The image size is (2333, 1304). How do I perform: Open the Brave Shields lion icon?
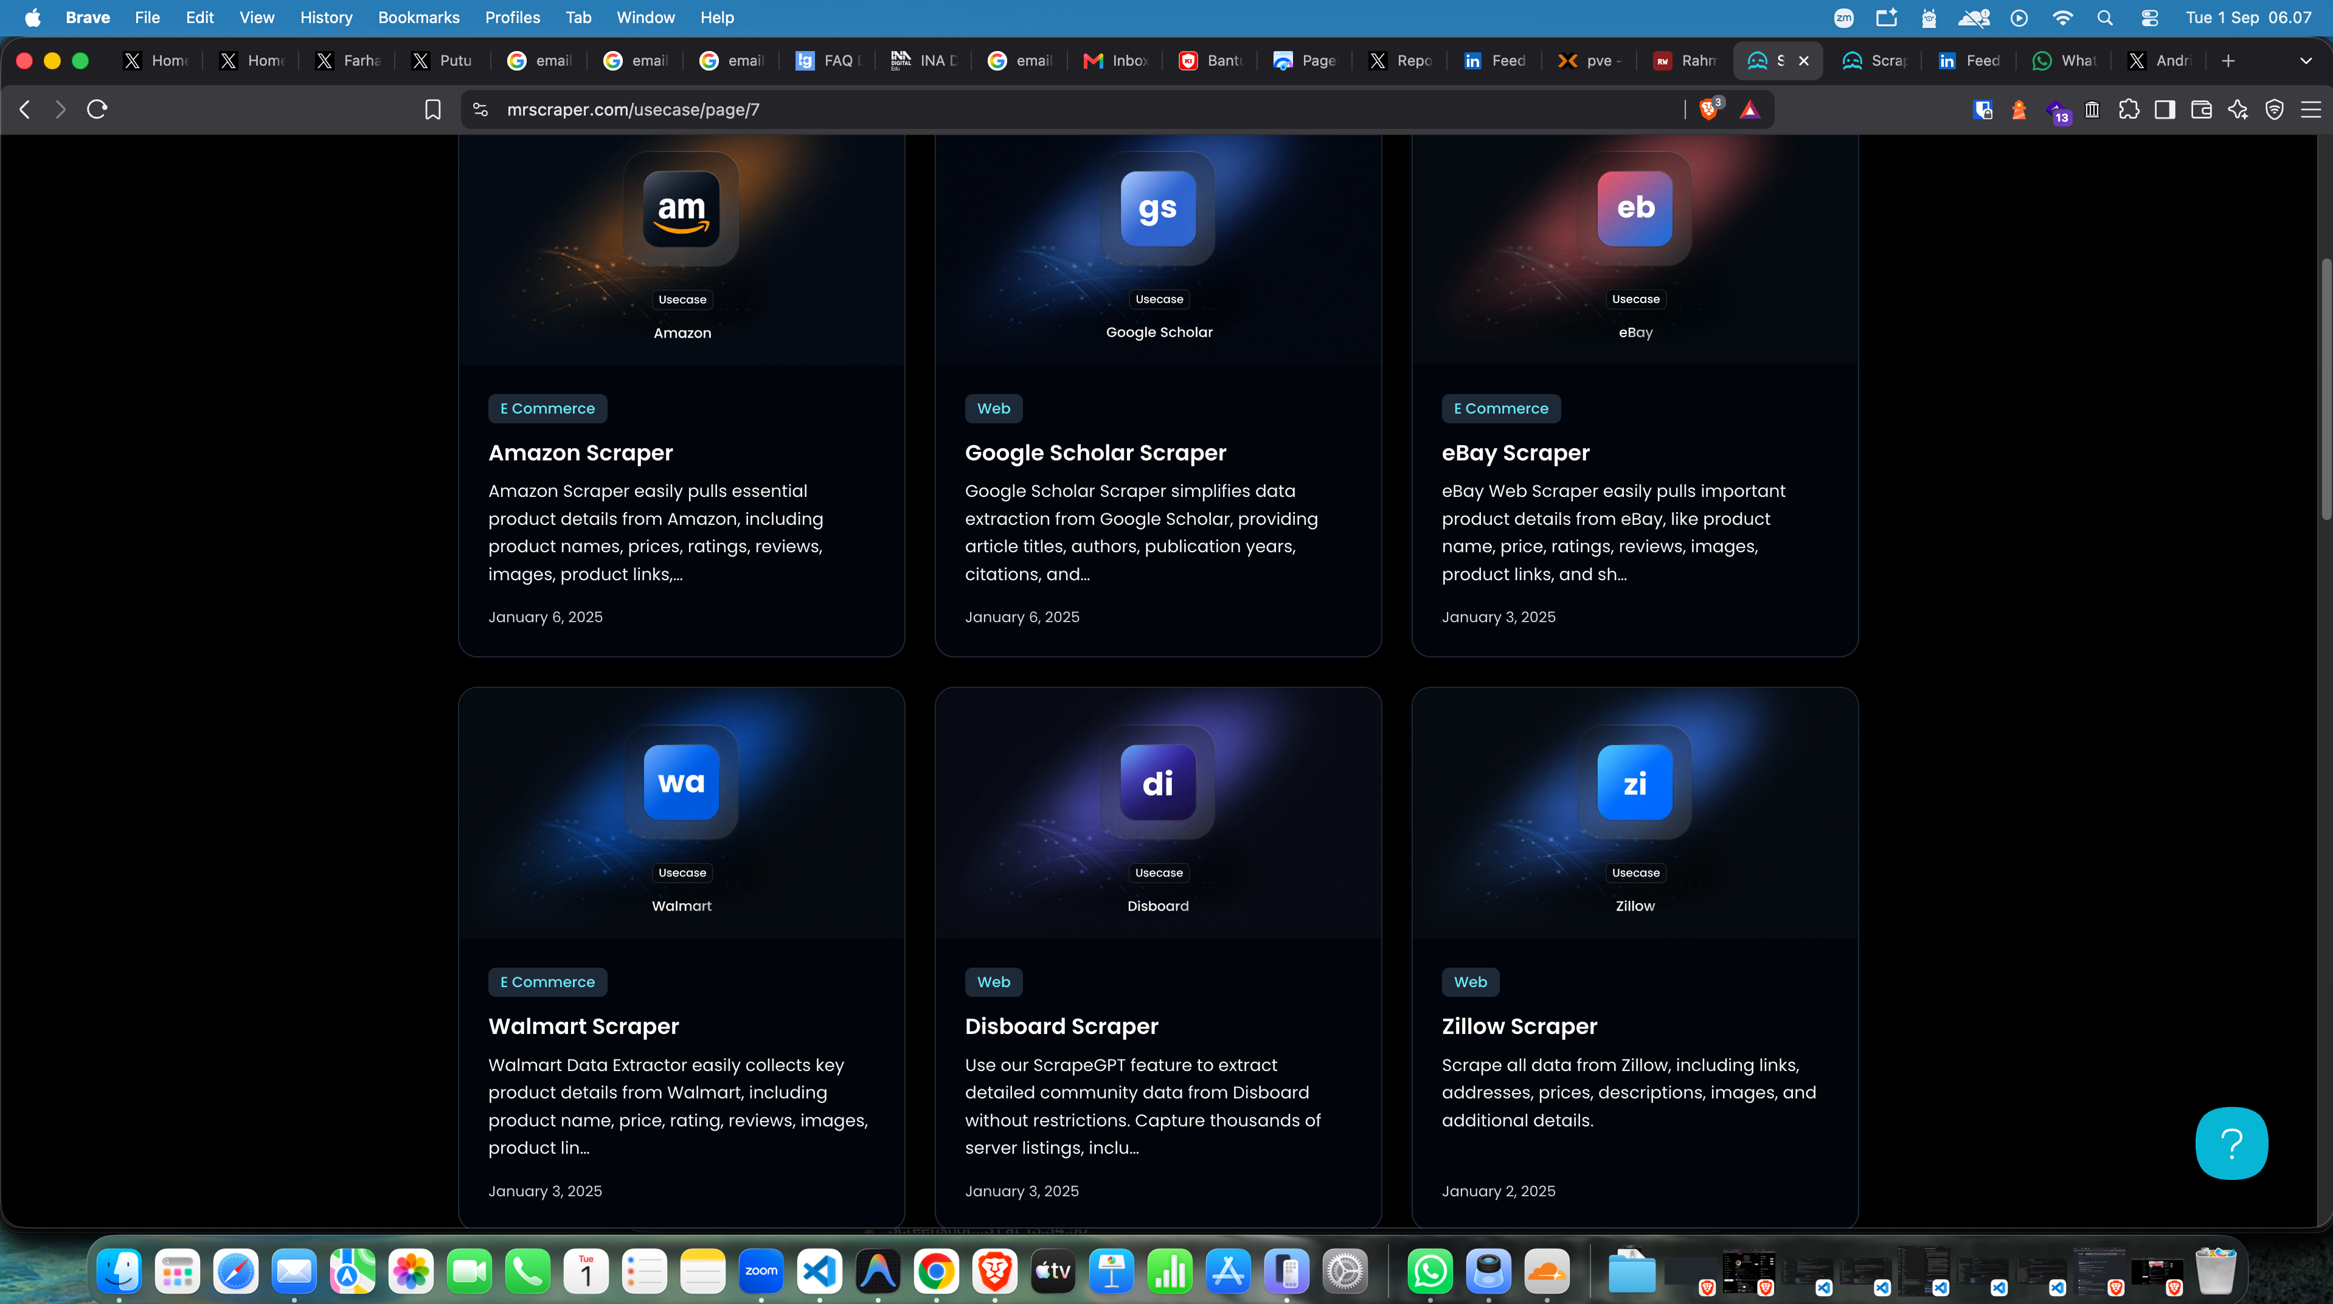click(x=1709, y=109)
